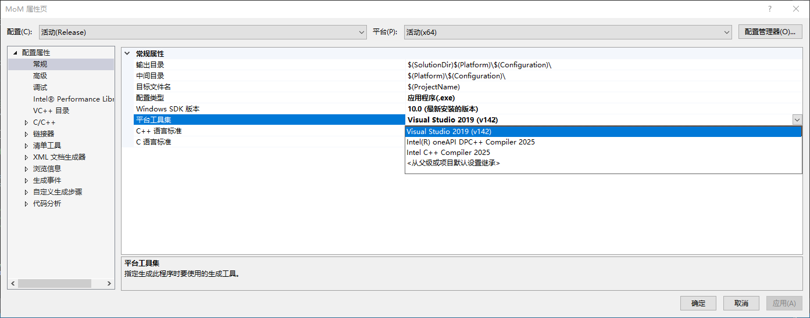Select Intel® Performance Libraries tree item
This screenshot has height=318, width=810.
(x=73, y=99)
